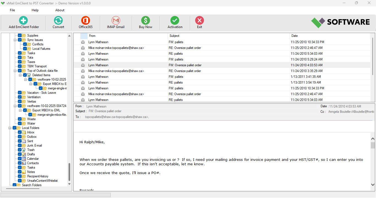Click the yellow Notes icon in the tree
Viewport: 376px width, 198px height.
tap(24, 172)
